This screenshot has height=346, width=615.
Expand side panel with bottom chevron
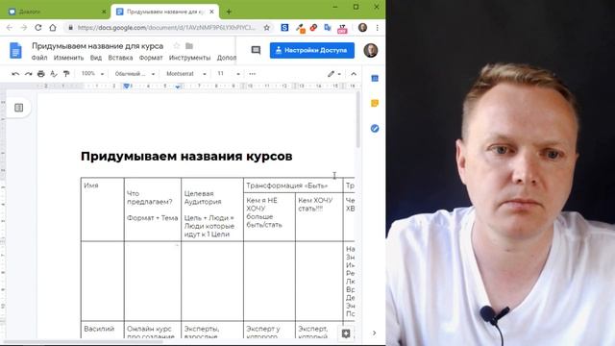click(x=374, y=333)
